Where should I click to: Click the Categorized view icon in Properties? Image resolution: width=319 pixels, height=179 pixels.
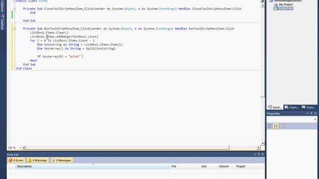(x=270, y=126)
